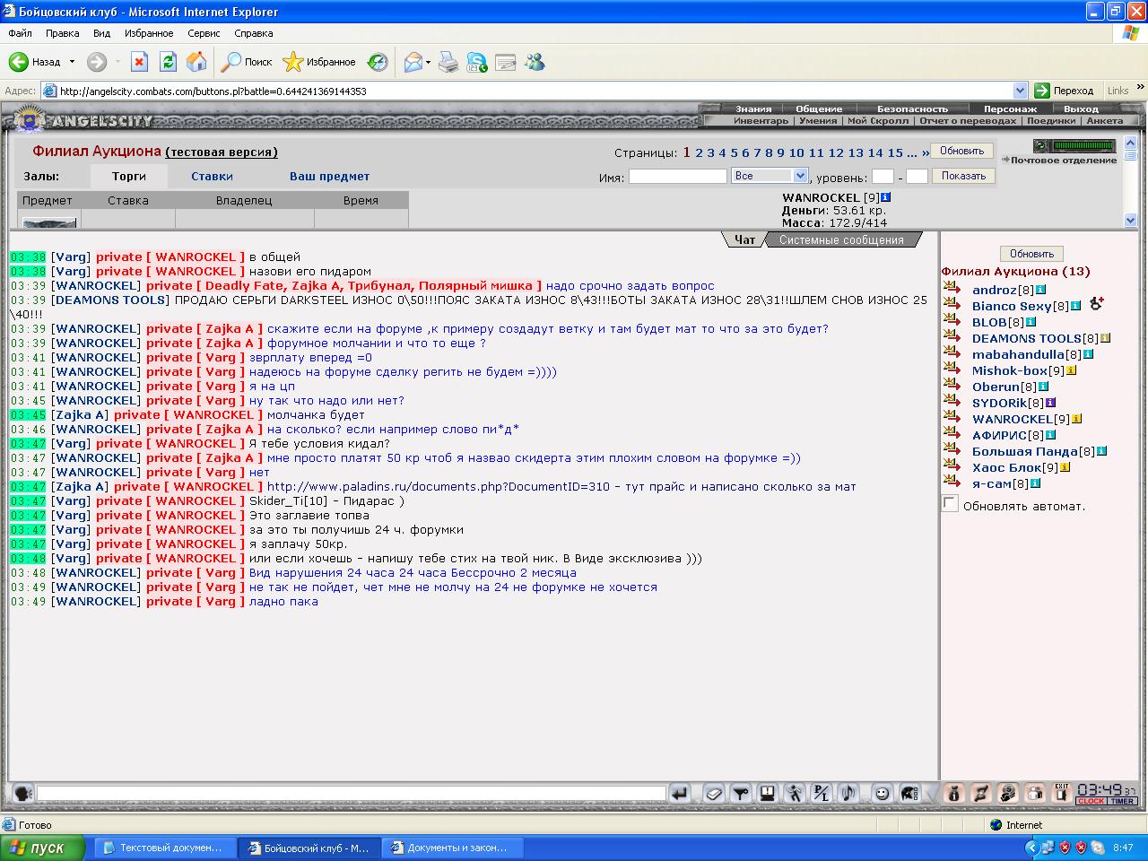Toggle the sound note icon in chat toolbar
The height and width of the screenshot is (861, 1148).
848,793
